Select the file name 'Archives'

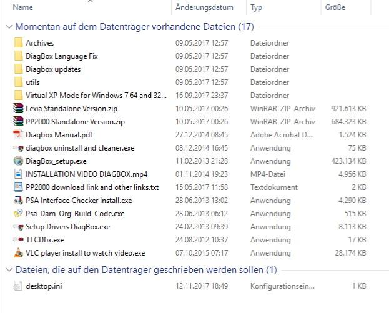point(40,43)
